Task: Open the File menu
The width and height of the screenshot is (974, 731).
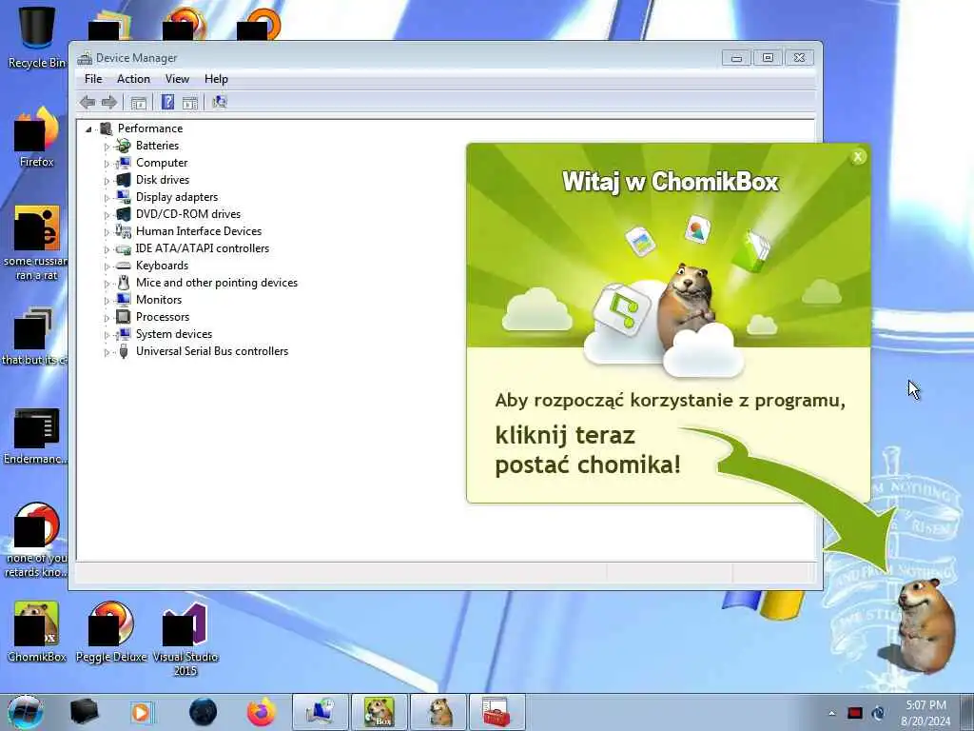Action: click(93, 79)
